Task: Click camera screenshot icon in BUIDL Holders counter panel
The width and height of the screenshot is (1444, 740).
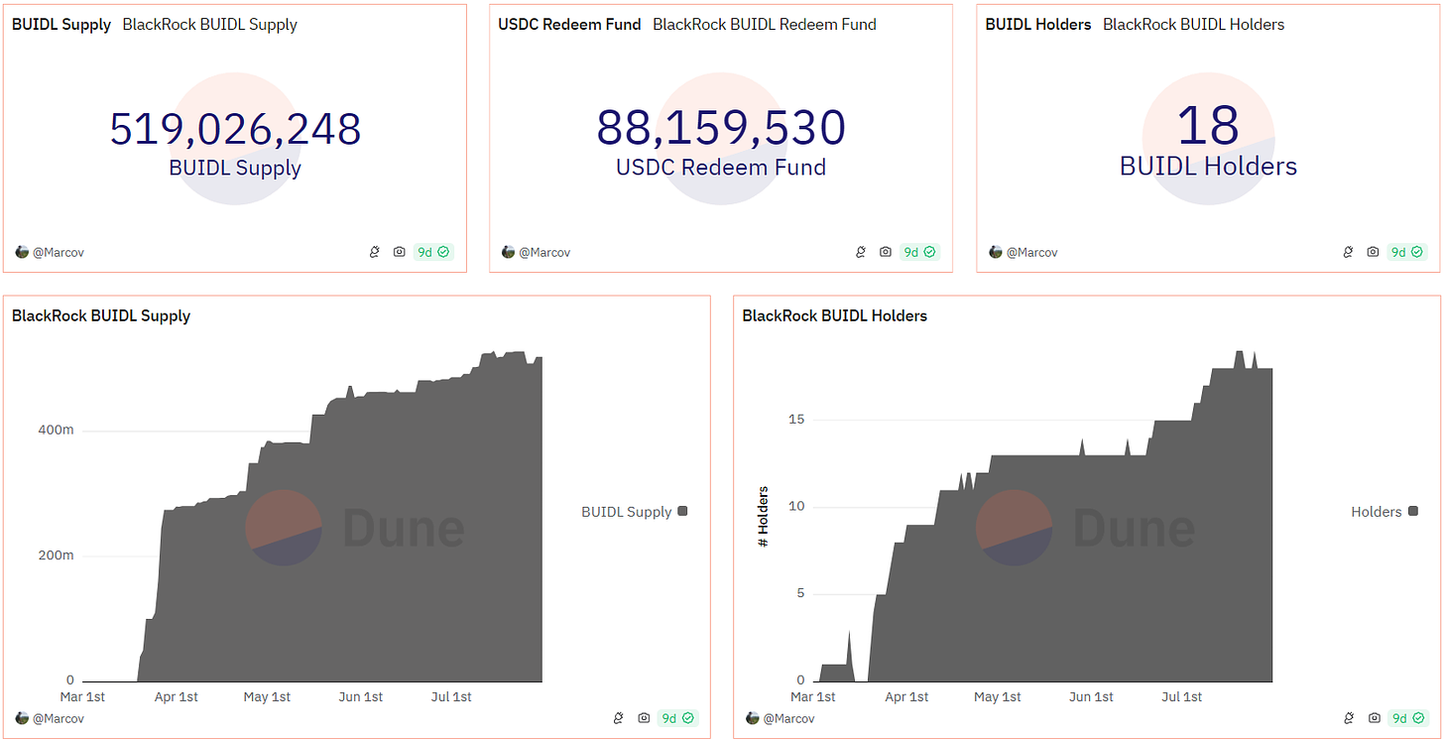Action: coord(1373,252)
